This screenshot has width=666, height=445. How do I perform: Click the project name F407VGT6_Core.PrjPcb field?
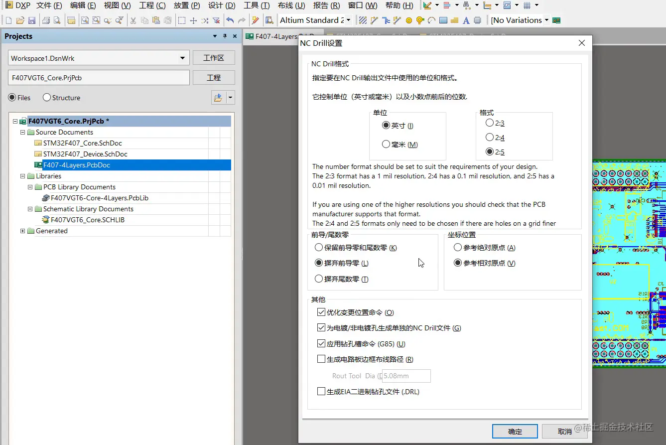click(99, 78)
